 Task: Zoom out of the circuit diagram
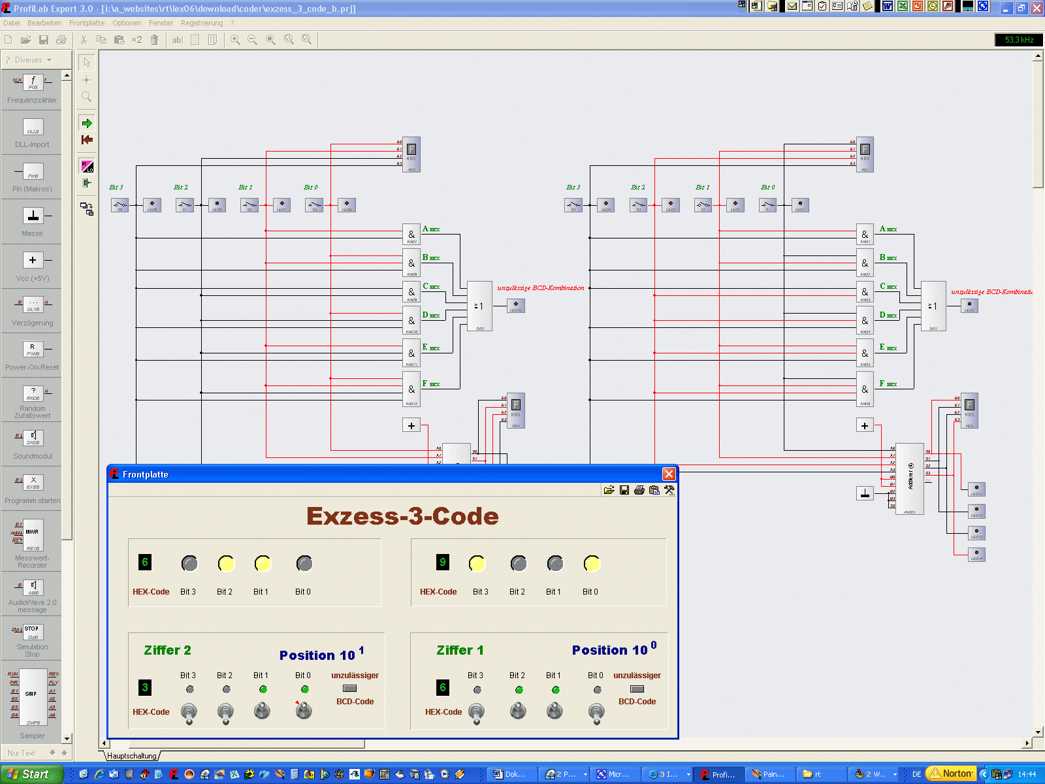tap(253, 40)
